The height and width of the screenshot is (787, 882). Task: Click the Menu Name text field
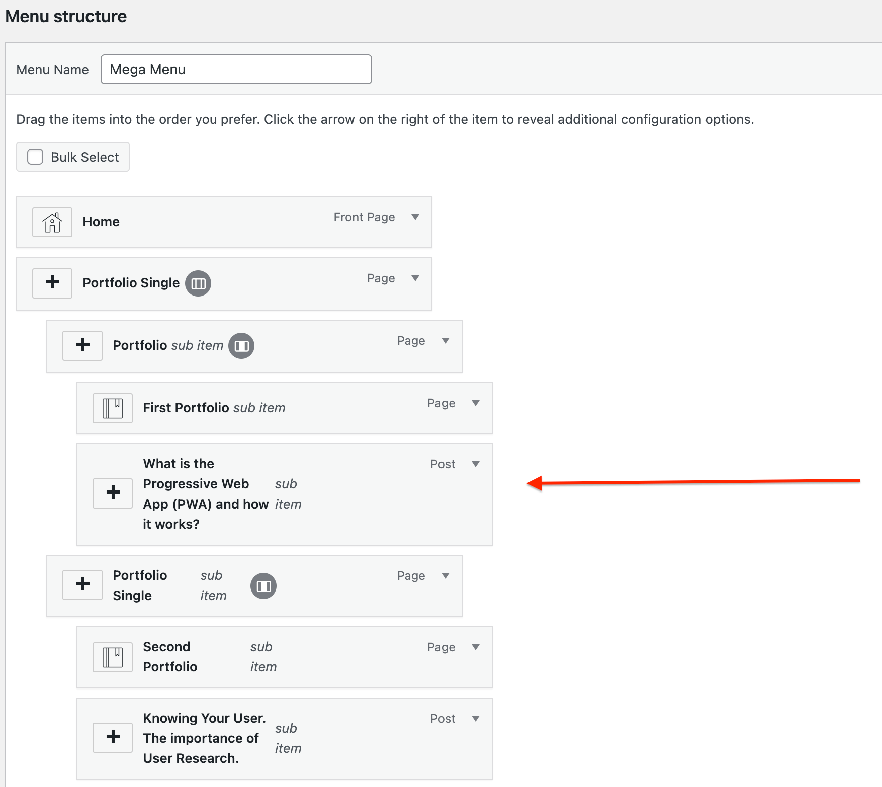coord(236,69)
